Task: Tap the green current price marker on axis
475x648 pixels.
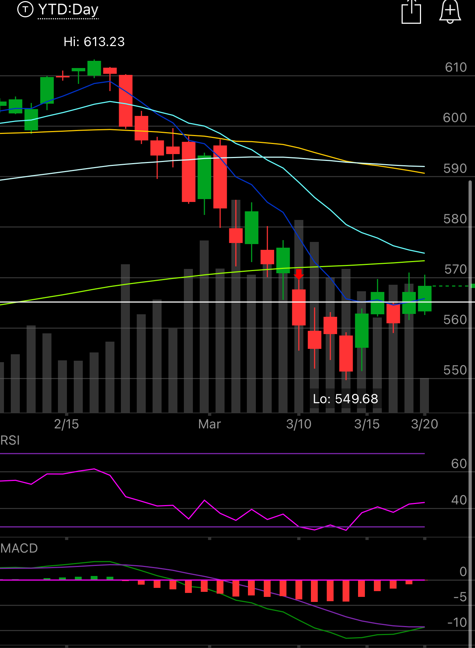Action: [x=473, y=286]
